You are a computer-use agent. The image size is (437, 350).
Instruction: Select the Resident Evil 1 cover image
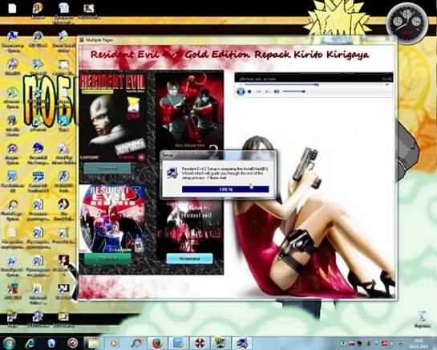[113, 116]
